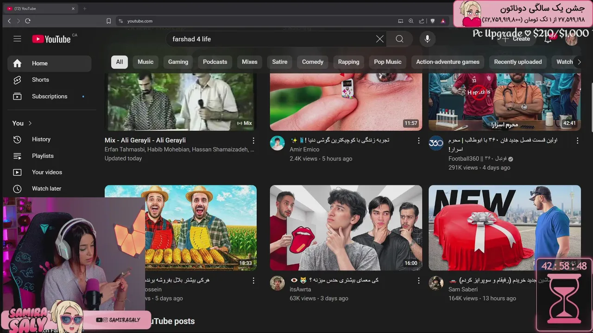Viewport: 593px width, 333px height.
Task: Play the red NEW car video thumbnail
Action: (505, 228)
